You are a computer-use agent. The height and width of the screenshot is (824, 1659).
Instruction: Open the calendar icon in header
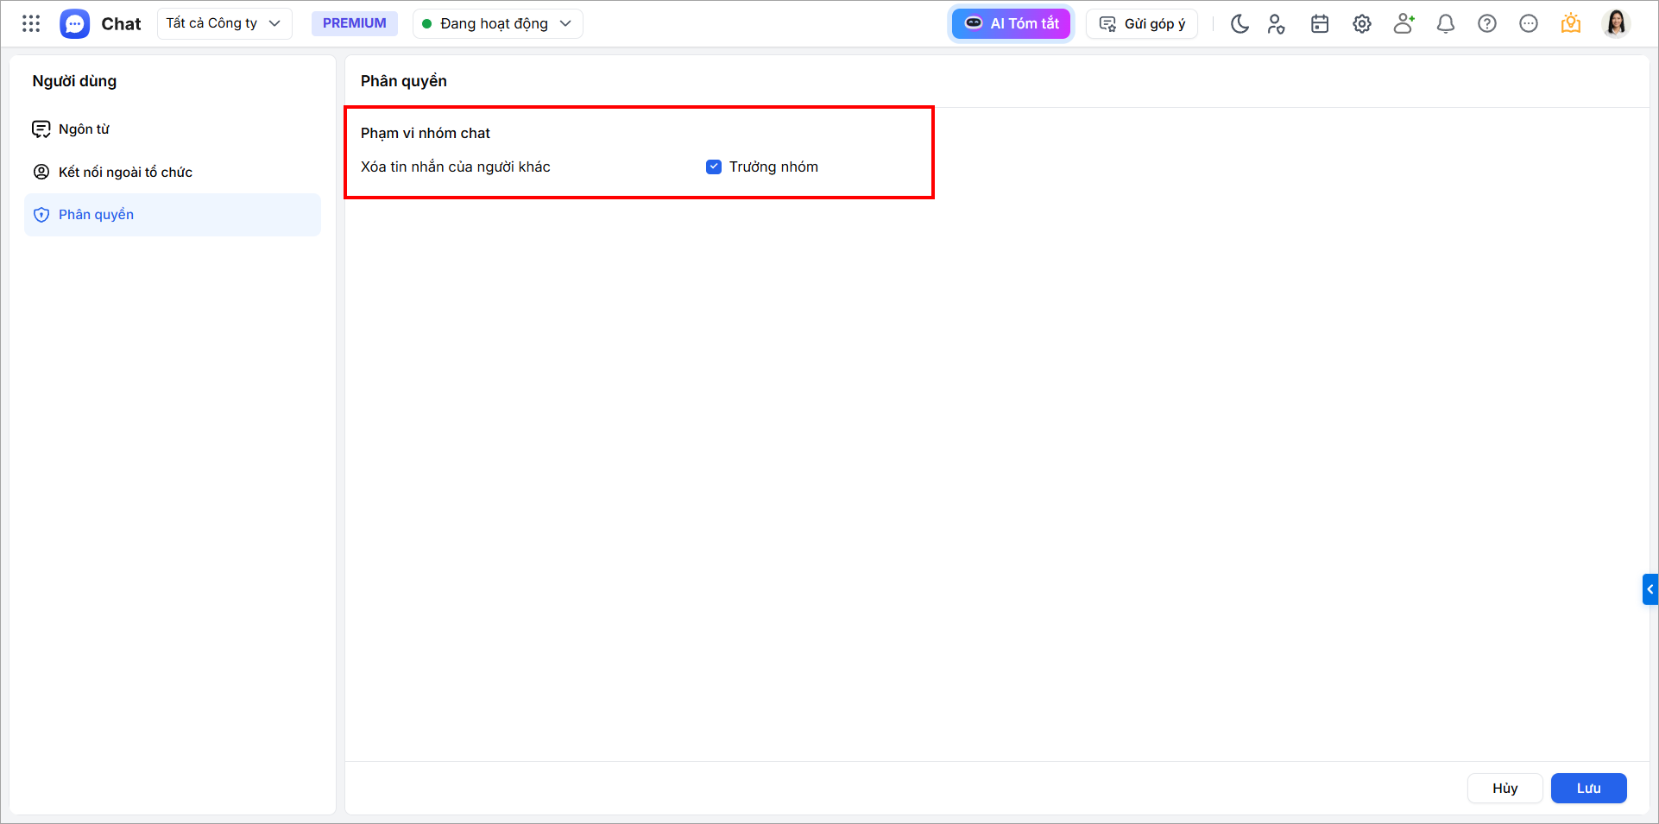[1320, 23]
